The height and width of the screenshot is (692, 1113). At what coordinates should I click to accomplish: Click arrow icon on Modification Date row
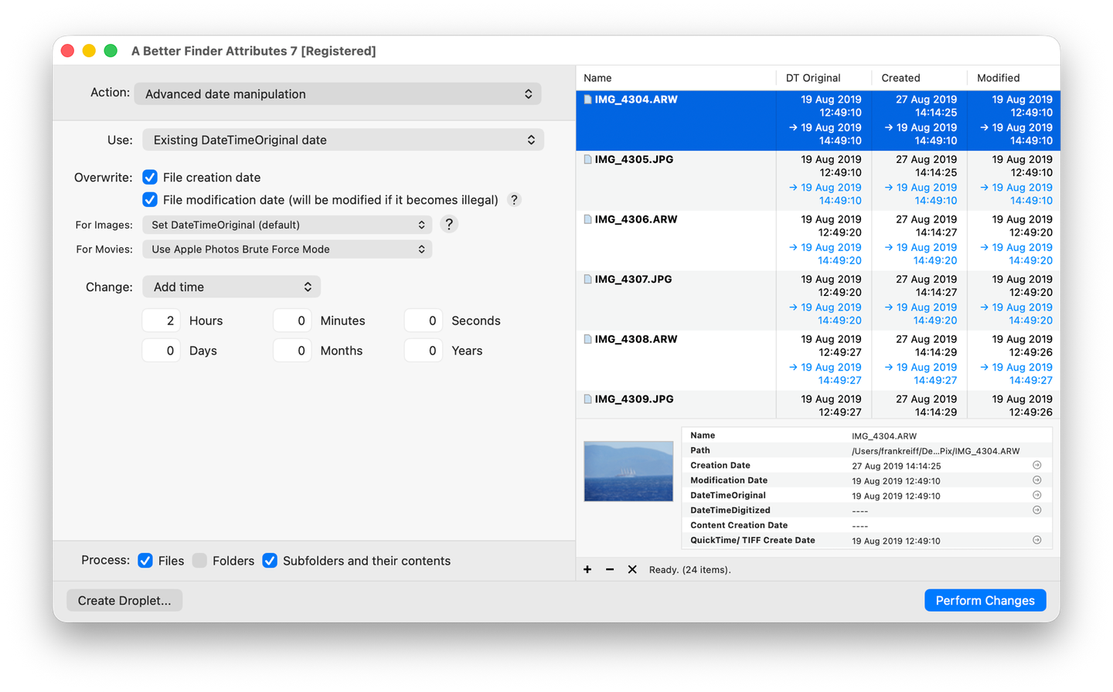pos(1037,480)
